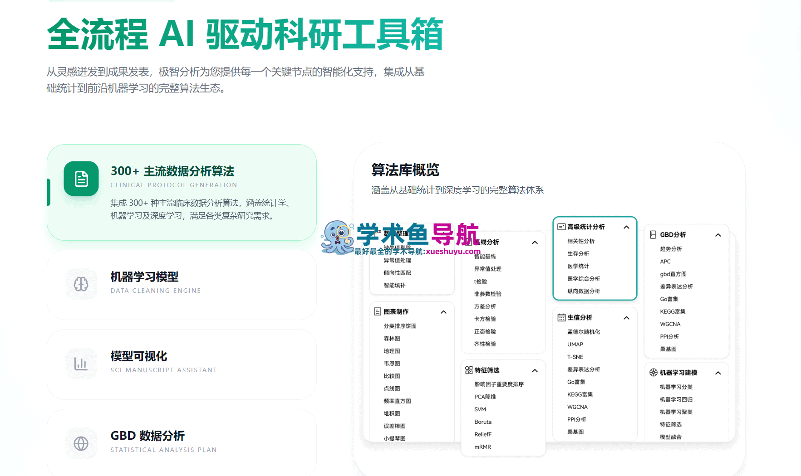This screenshot has width=801, height=476.
Task: Click the brain icon beside 机器学习模型
Action: 81,284
